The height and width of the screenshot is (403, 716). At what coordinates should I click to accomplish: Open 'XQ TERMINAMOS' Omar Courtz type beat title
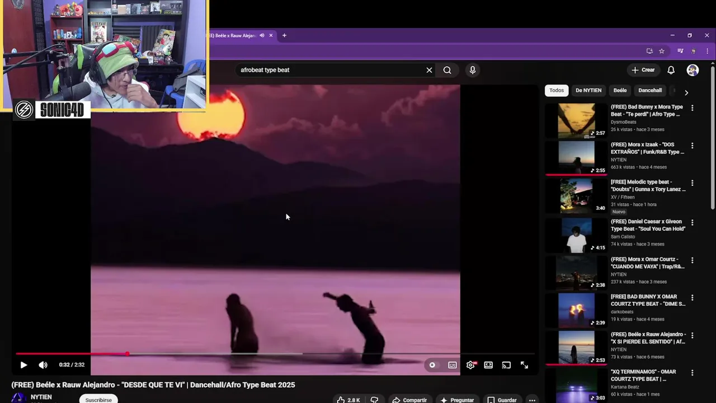[x=643, y=375]
